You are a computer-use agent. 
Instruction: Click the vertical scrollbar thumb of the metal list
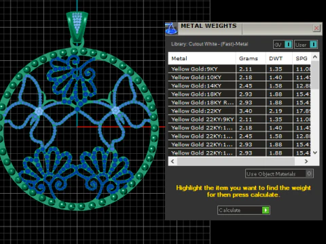tap(315, 75)
